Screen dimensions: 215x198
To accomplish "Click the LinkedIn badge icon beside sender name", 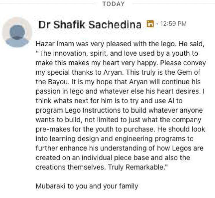I will pyautogui.click(x=150, y=24).
